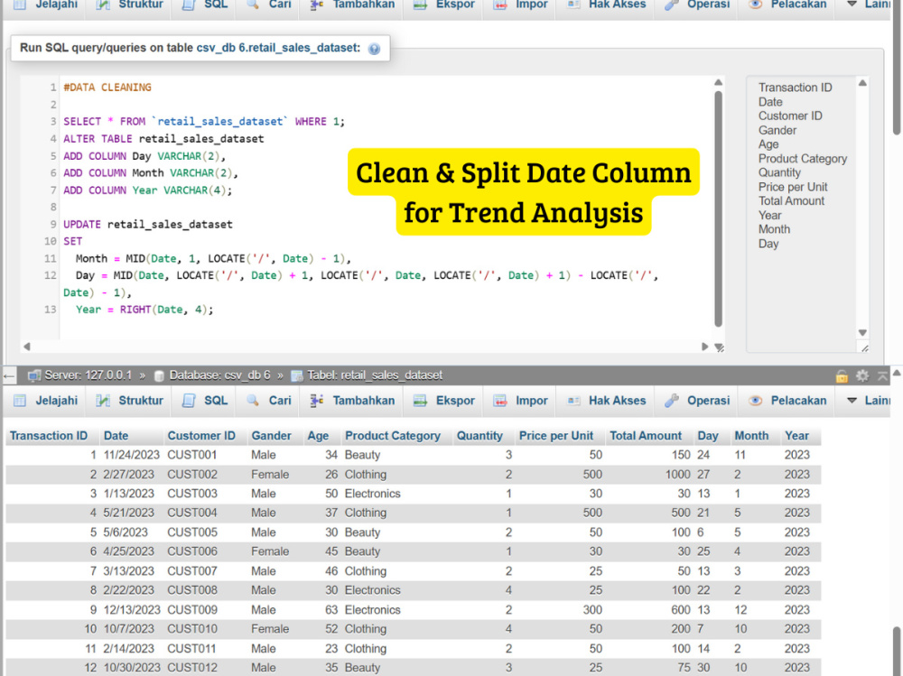Open Hak Akses tab under the breadcrumb
903x676 pixels.
606,401
